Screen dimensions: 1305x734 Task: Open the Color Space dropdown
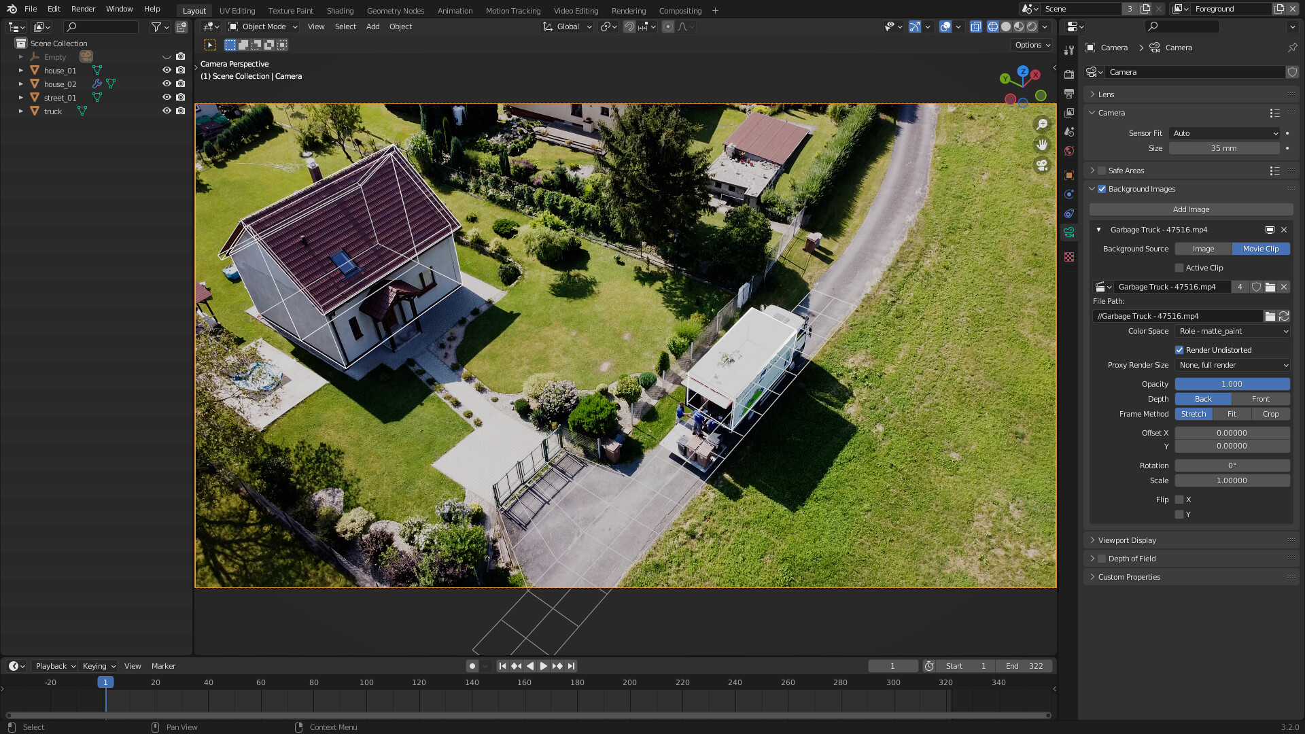pos(1232,331)
